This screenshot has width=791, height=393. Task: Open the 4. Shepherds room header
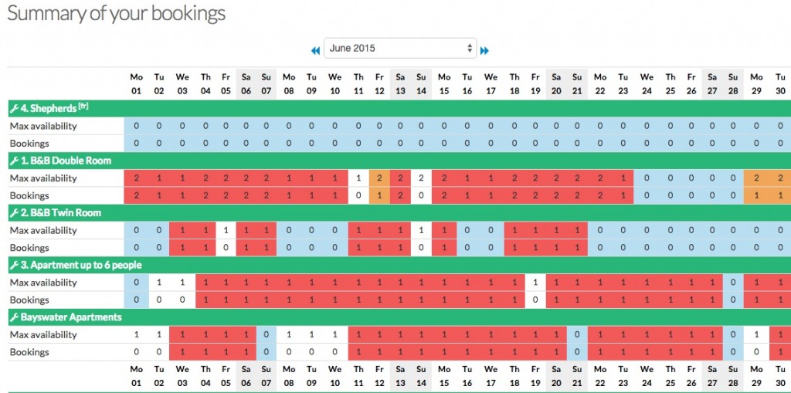[49, 108]
